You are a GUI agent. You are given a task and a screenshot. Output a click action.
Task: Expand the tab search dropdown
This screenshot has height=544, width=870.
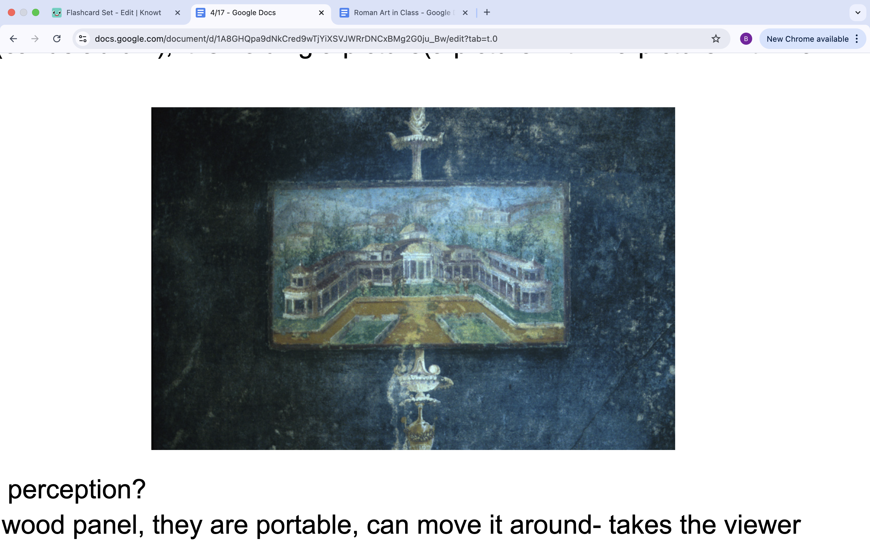pos(858,13)
